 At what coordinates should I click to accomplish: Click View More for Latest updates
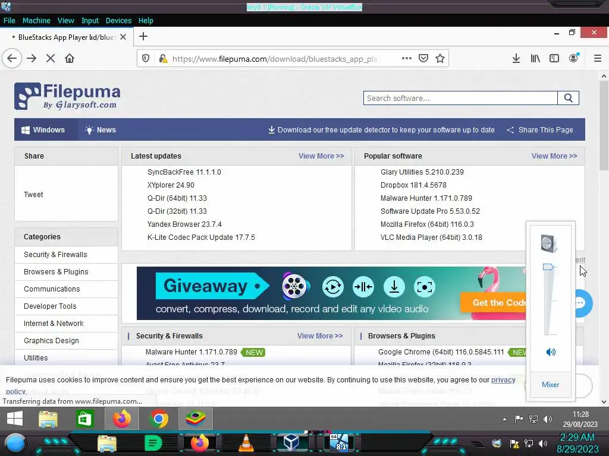coord(321,156)
